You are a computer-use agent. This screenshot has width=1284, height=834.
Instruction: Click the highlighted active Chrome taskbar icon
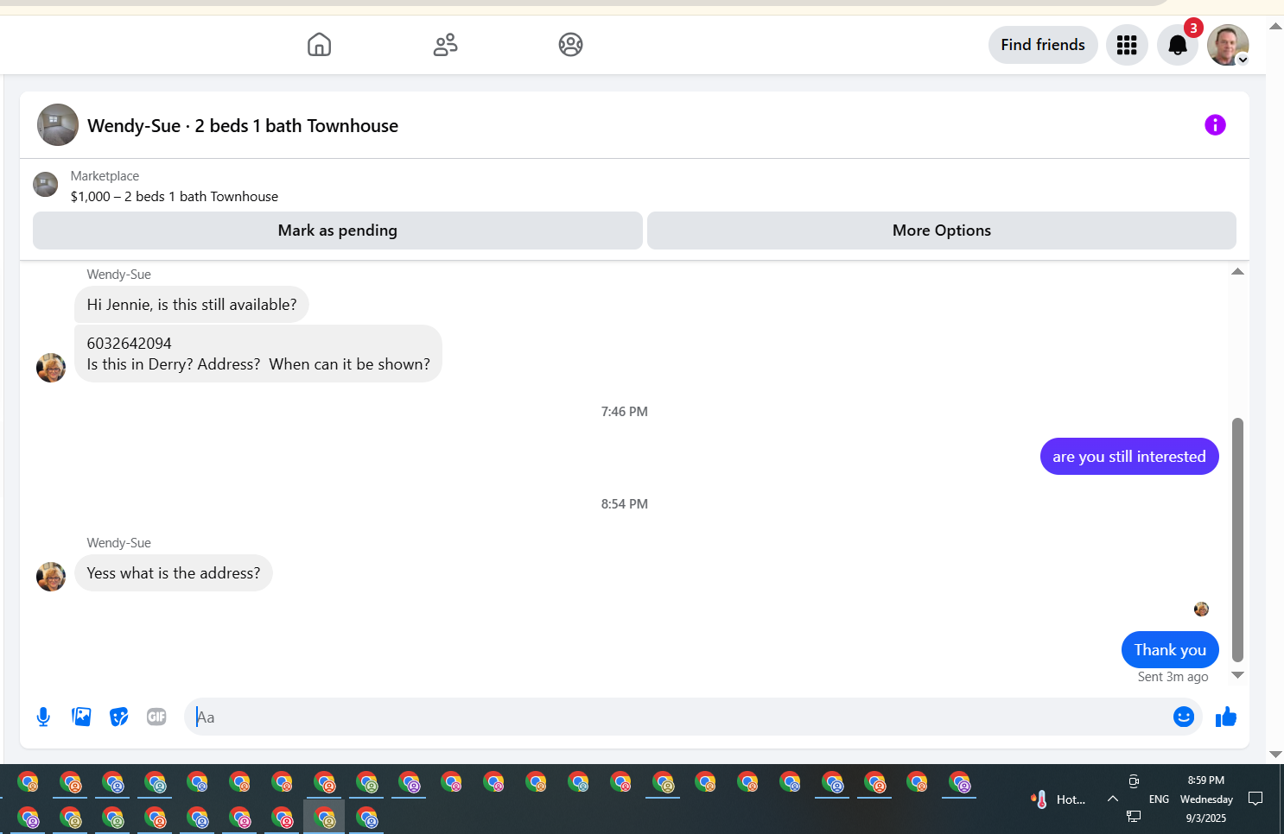point(324,817)
